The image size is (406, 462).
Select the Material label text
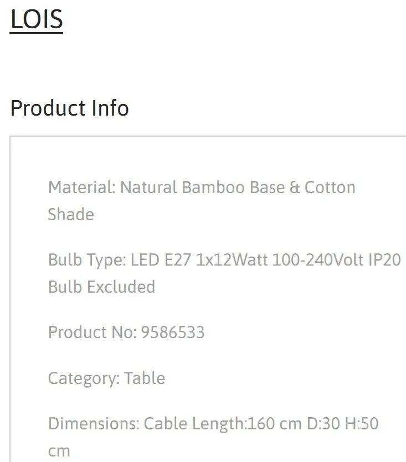pyautogui.click(x=82, y=188)
